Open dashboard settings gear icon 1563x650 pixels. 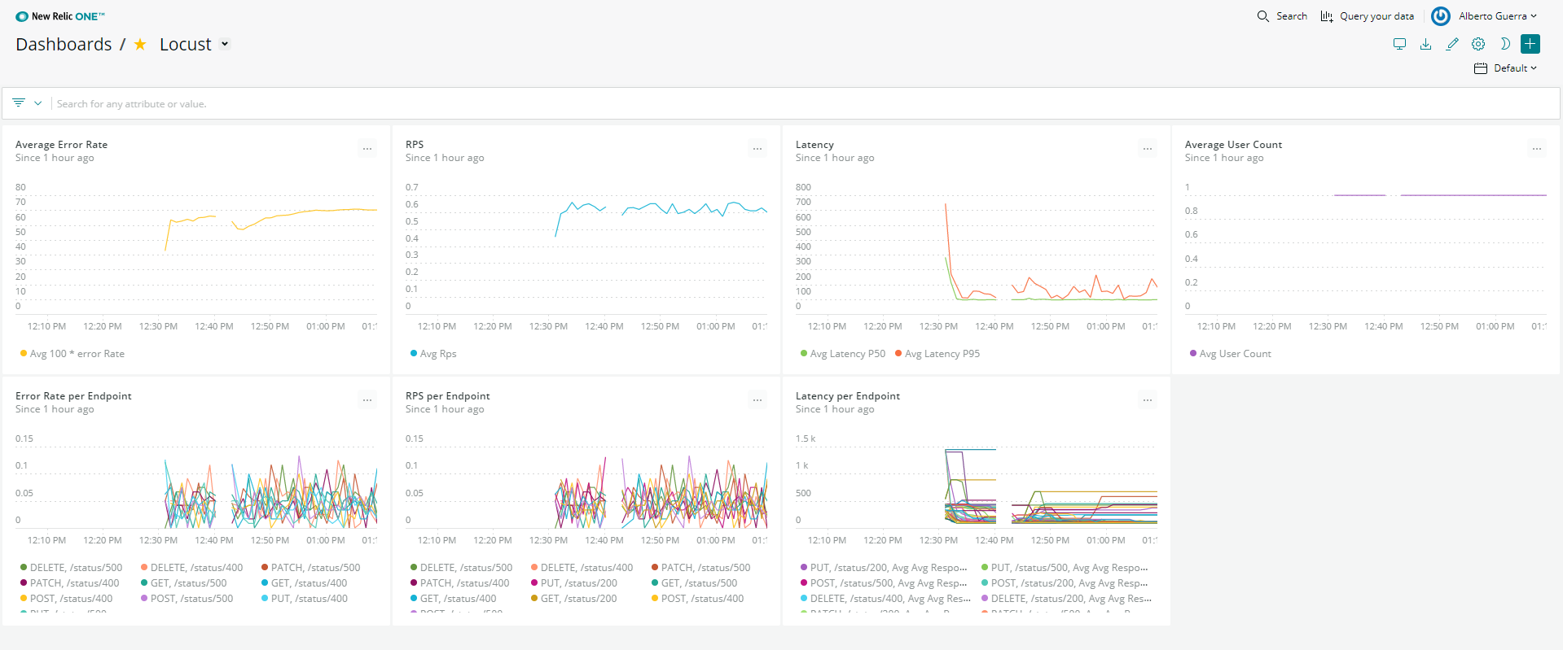coord(1478,44)
